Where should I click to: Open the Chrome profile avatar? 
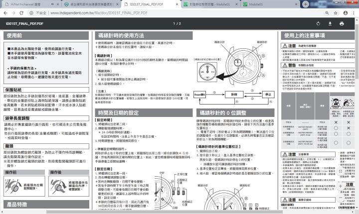(346, 13)
